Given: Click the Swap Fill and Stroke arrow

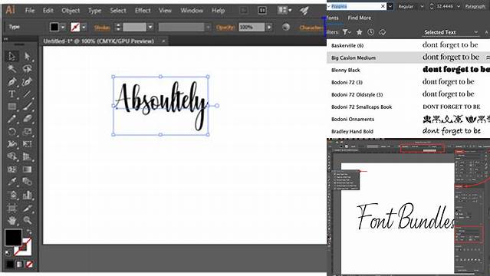Looking at the screenshot, I should click(x=28, y=232).
